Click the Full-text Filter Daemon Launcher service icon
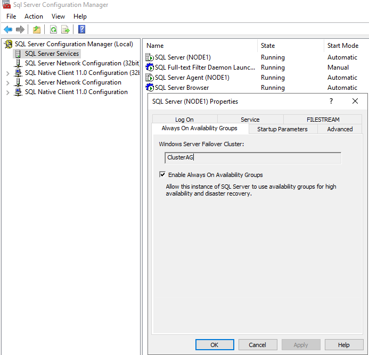 pos(150,67)
